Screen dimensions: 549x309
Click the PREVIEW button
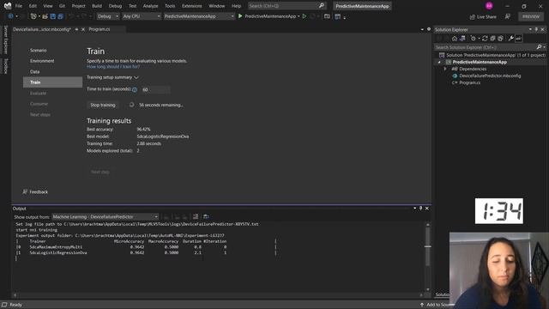tap(531, 16)
